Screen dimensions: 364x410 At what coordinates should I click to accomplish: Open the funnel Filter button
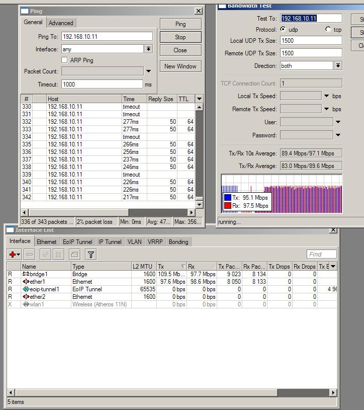[90, 255]
